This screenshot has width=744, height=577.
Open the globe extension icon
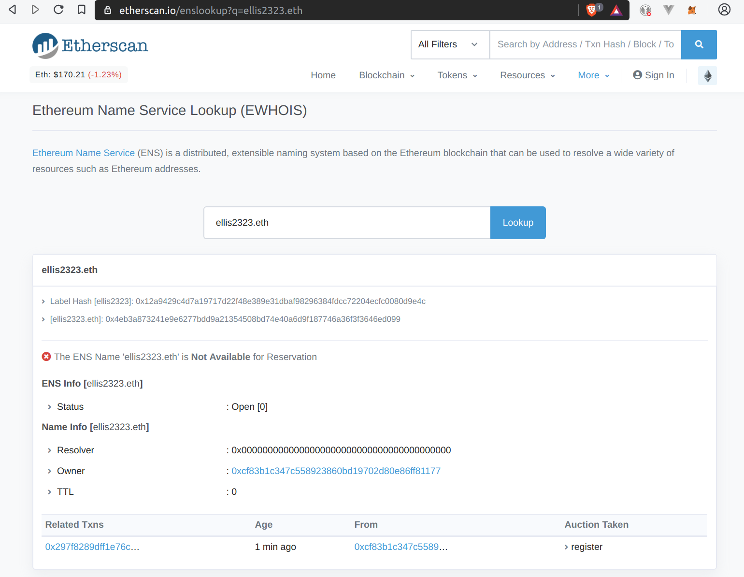pyautogui.click(x=645, y=10)
